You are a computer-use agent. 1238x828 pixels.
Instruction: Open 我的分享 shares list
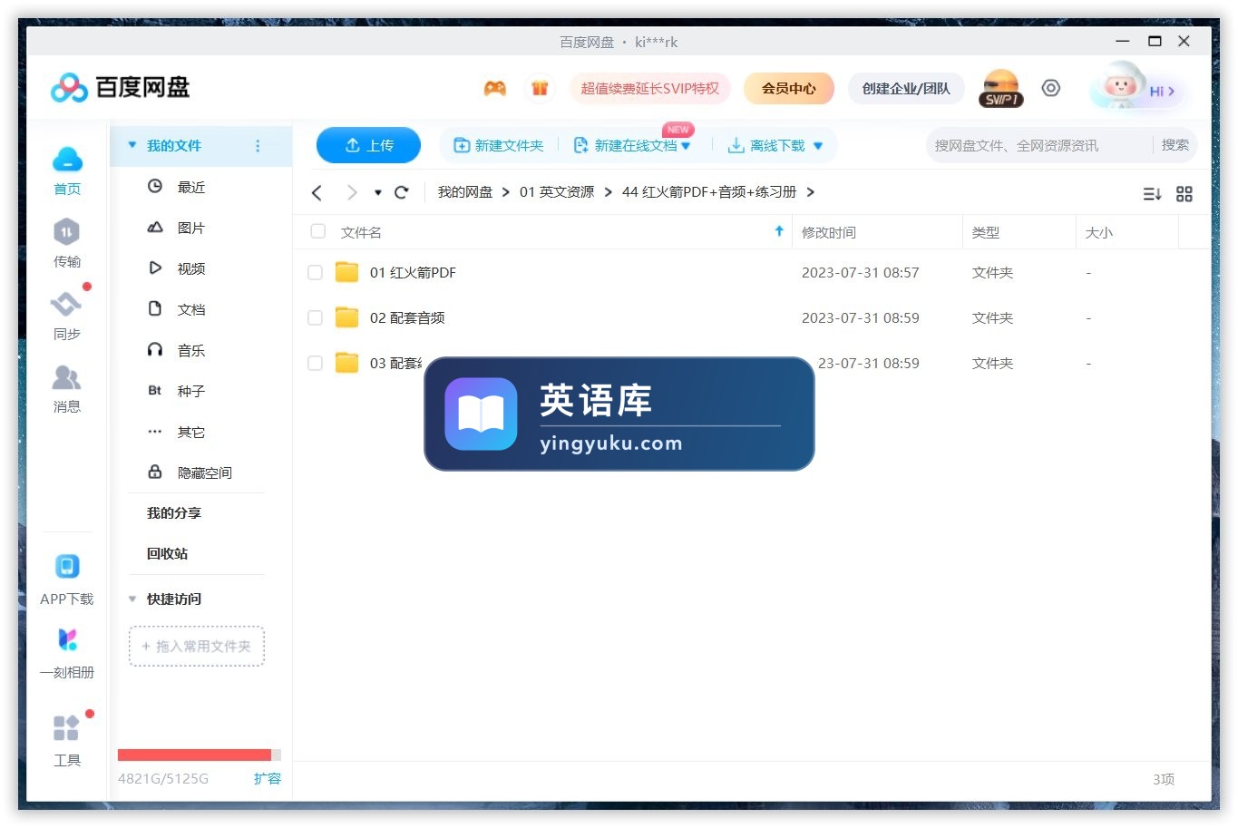pos(174,512)
